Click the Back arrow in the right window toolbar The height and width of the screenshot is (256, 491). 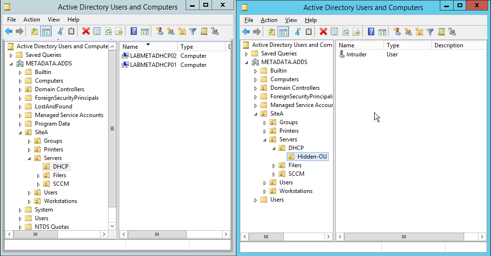pos(246,32)
